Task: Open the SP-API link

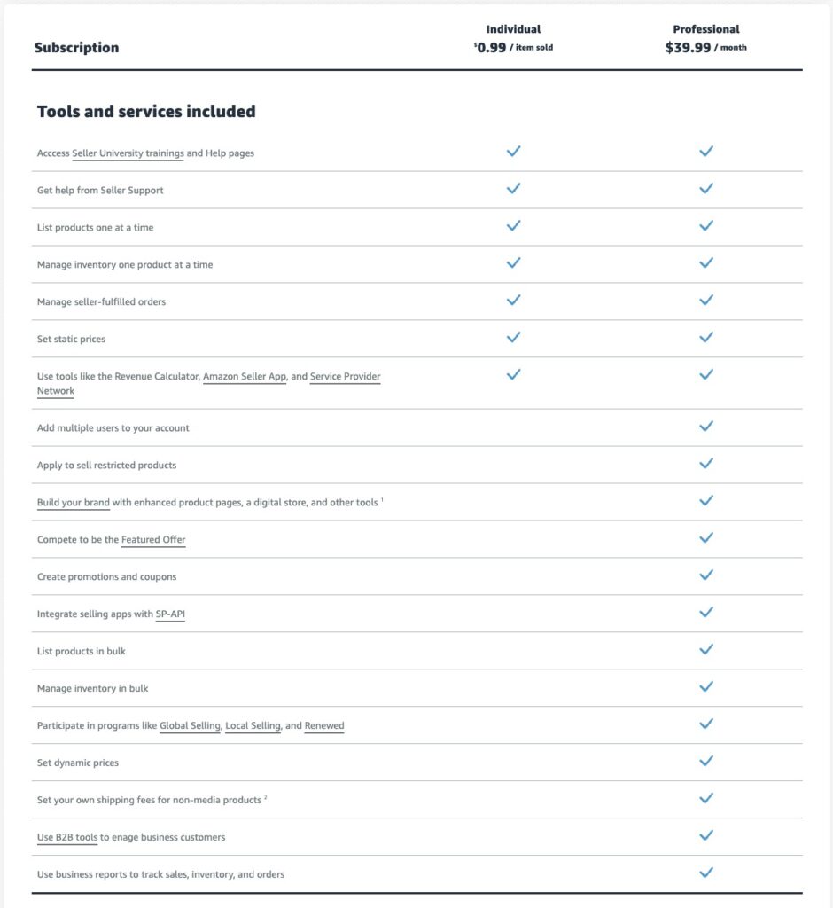Action: [170, 614]
